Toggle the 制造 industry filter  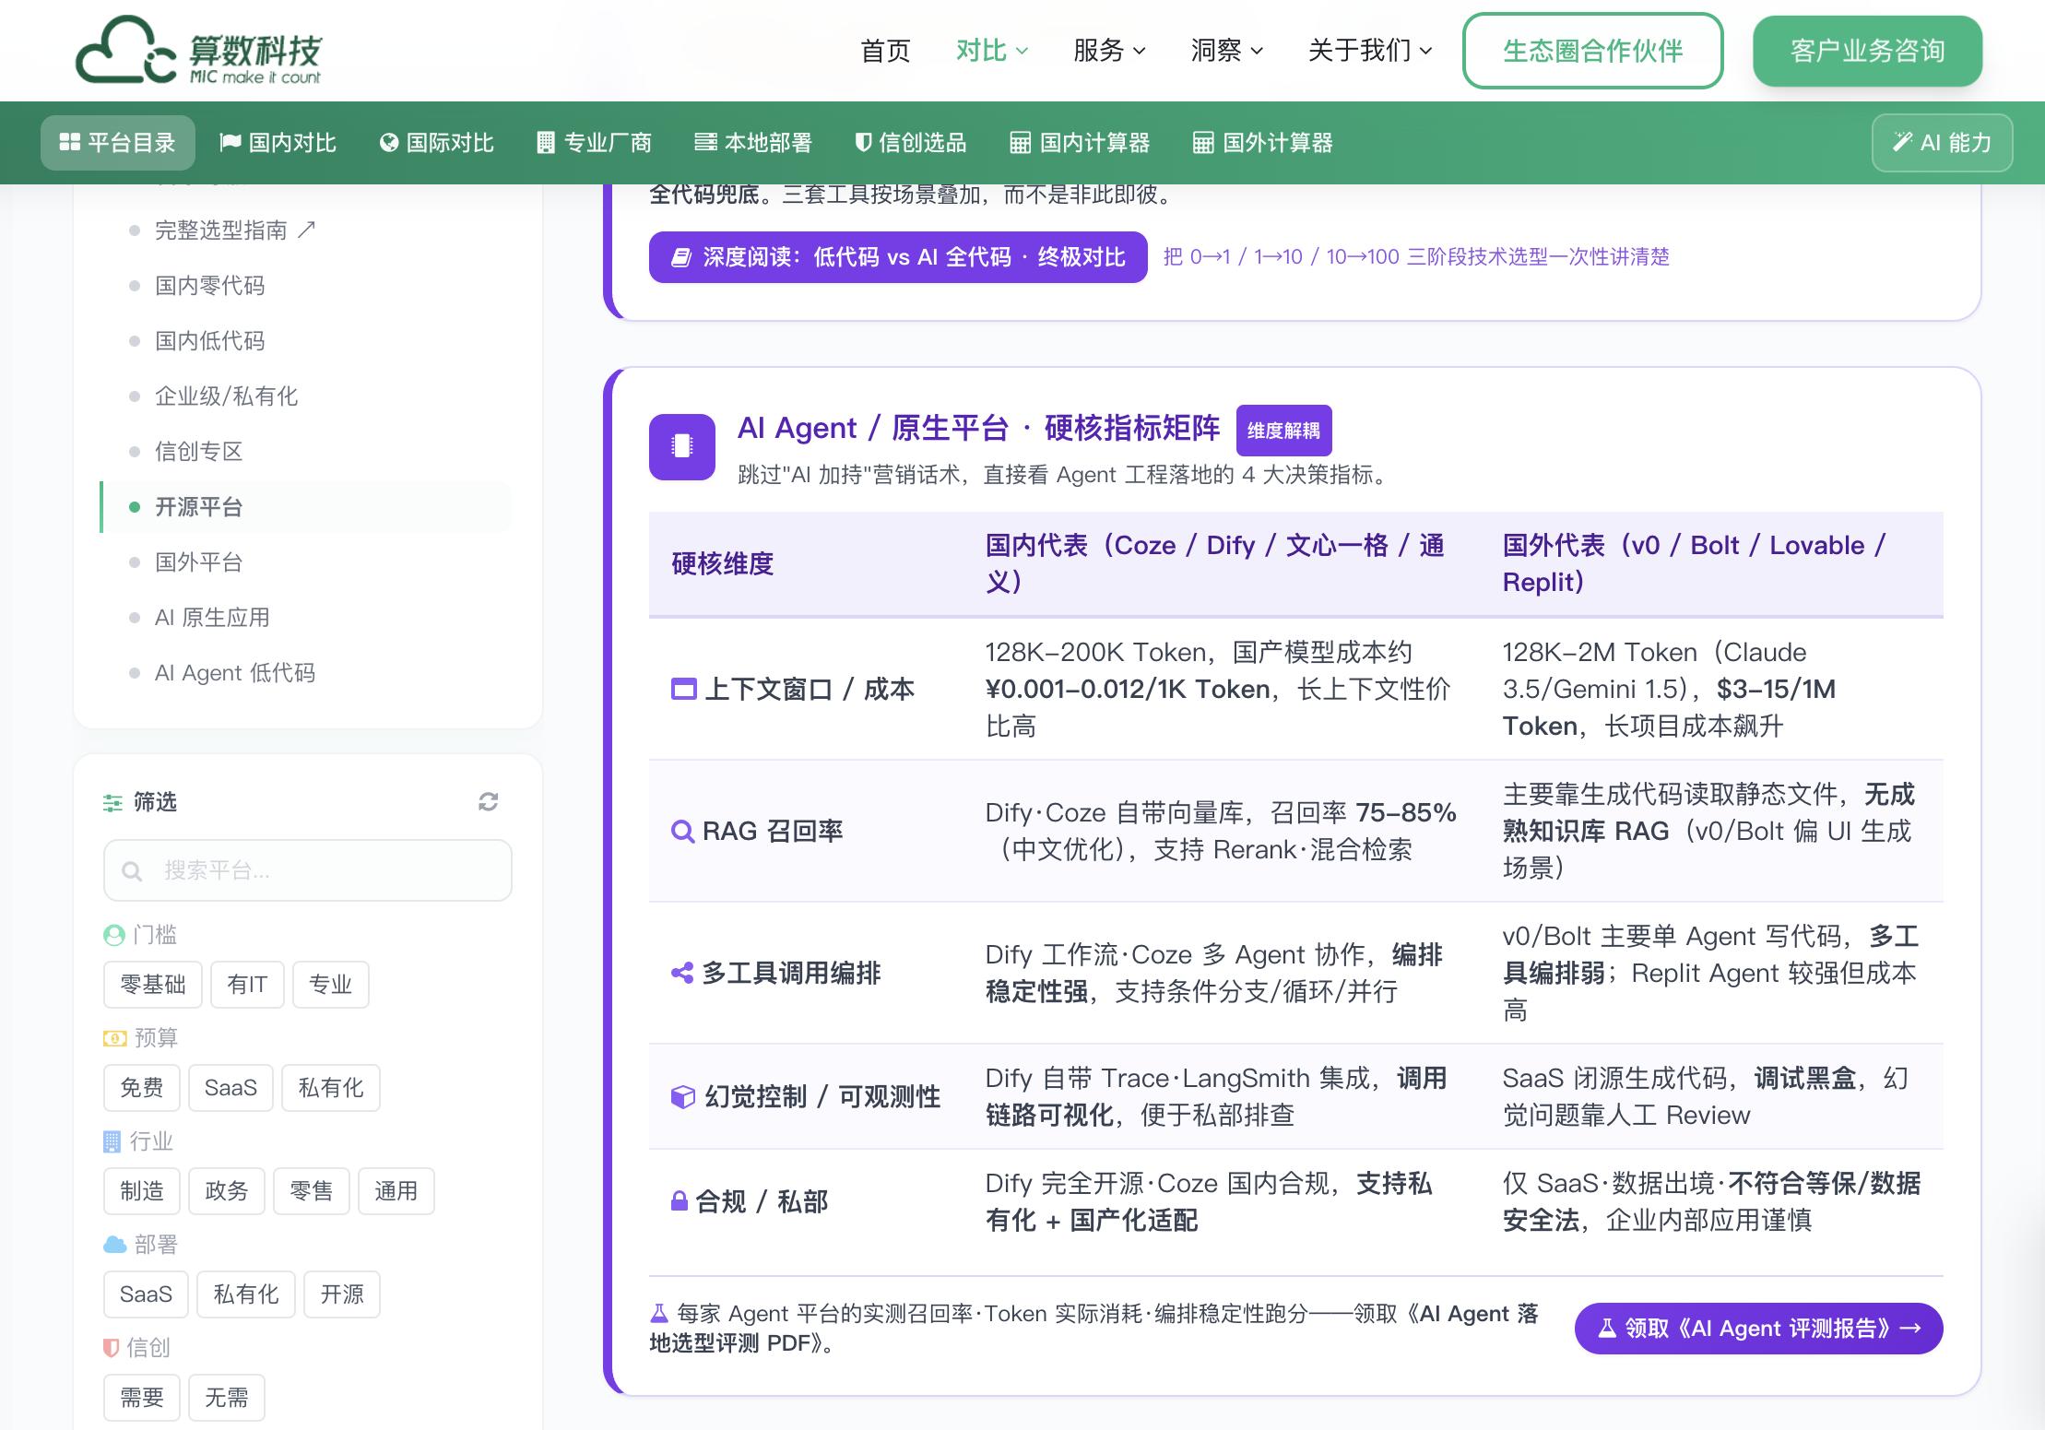click(142, 1191)
